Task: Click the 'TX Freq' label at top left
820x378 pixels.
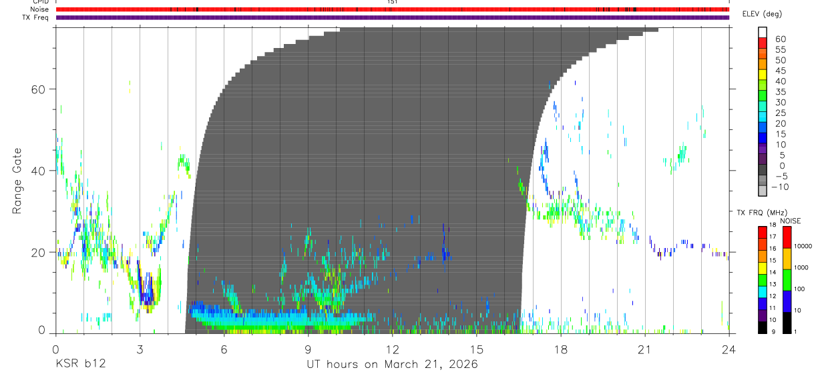Action: tap(36, 17)
